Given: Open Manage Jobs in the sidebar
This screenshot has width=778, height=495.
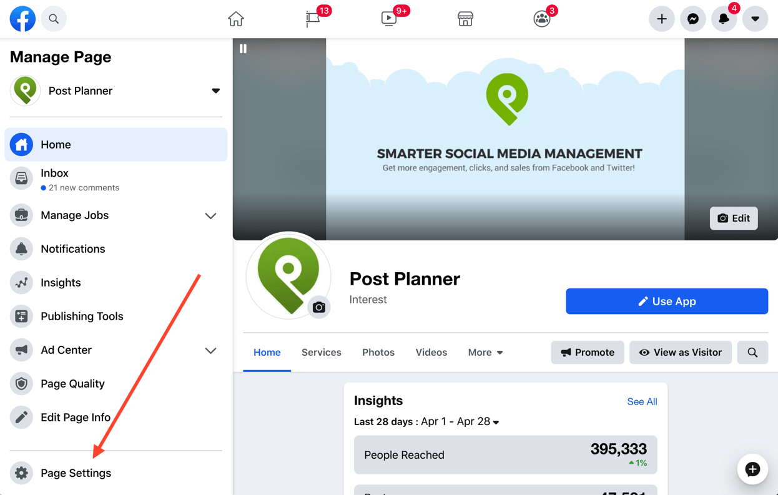Looking at the screenshot, I should 116,215.
